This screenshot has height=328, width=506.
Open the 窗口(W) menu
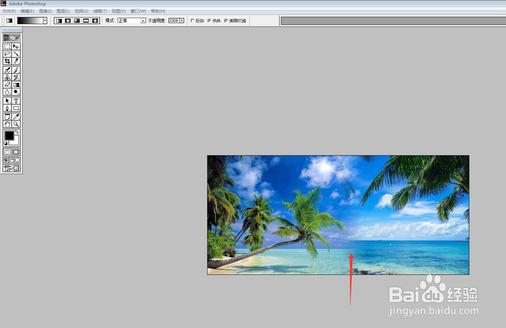138,11
